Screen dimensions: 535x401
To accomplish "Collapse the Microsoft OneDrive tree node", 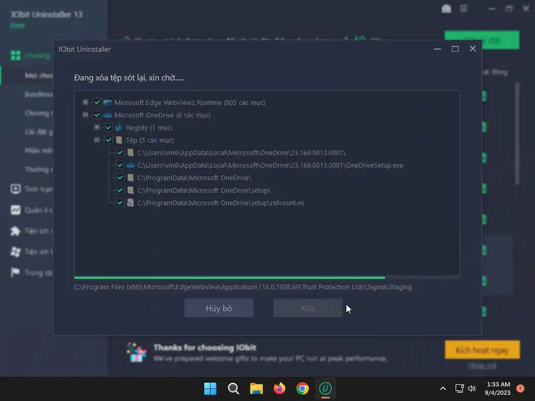I will [85, 115].
